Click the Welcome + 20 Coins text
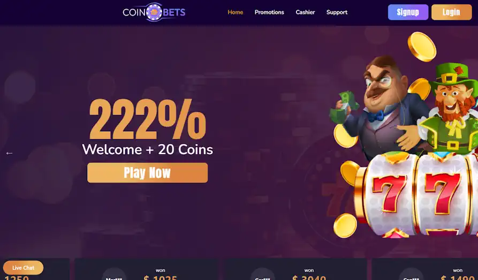 [148, 149]
